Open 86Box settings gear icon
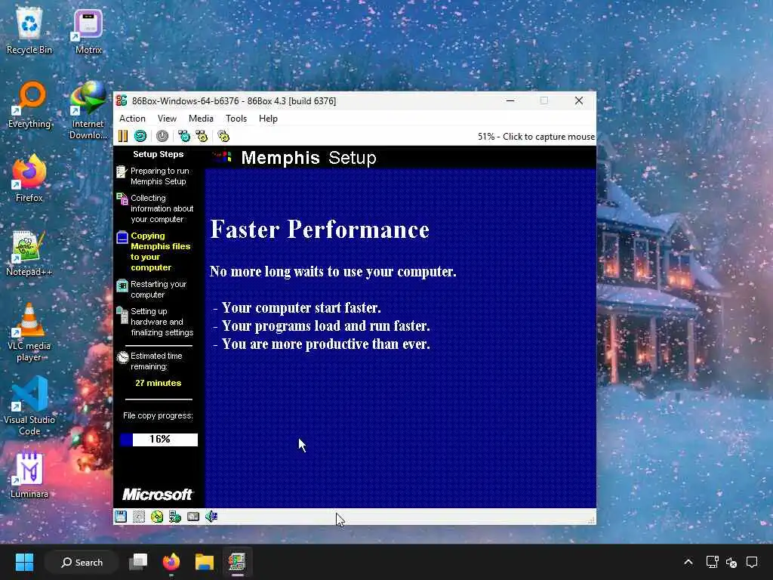 tap(223, 136)
